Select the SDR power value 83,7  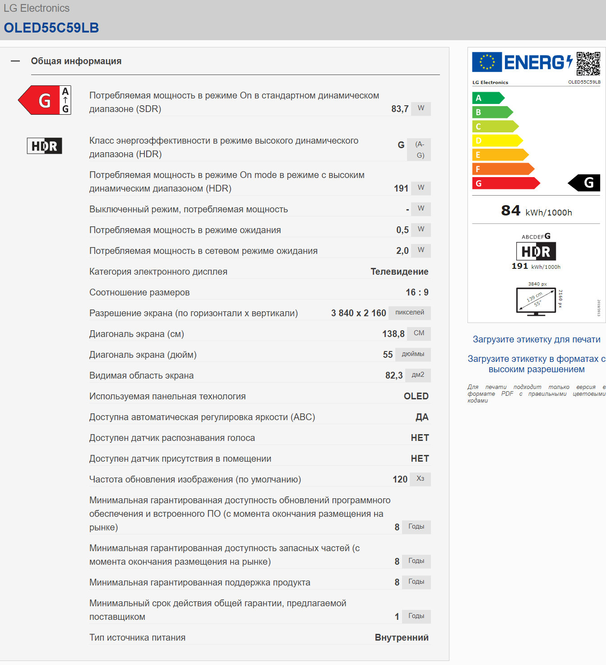coord(400,109)
